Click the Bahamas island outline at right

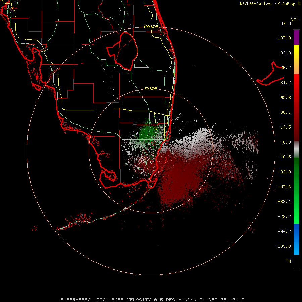[x=270, y=74]
